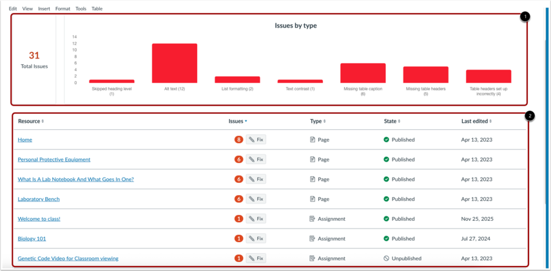Viewport: 551px width, 271px height.
Task: Open the Edit menu
Action: coord(13,9)
